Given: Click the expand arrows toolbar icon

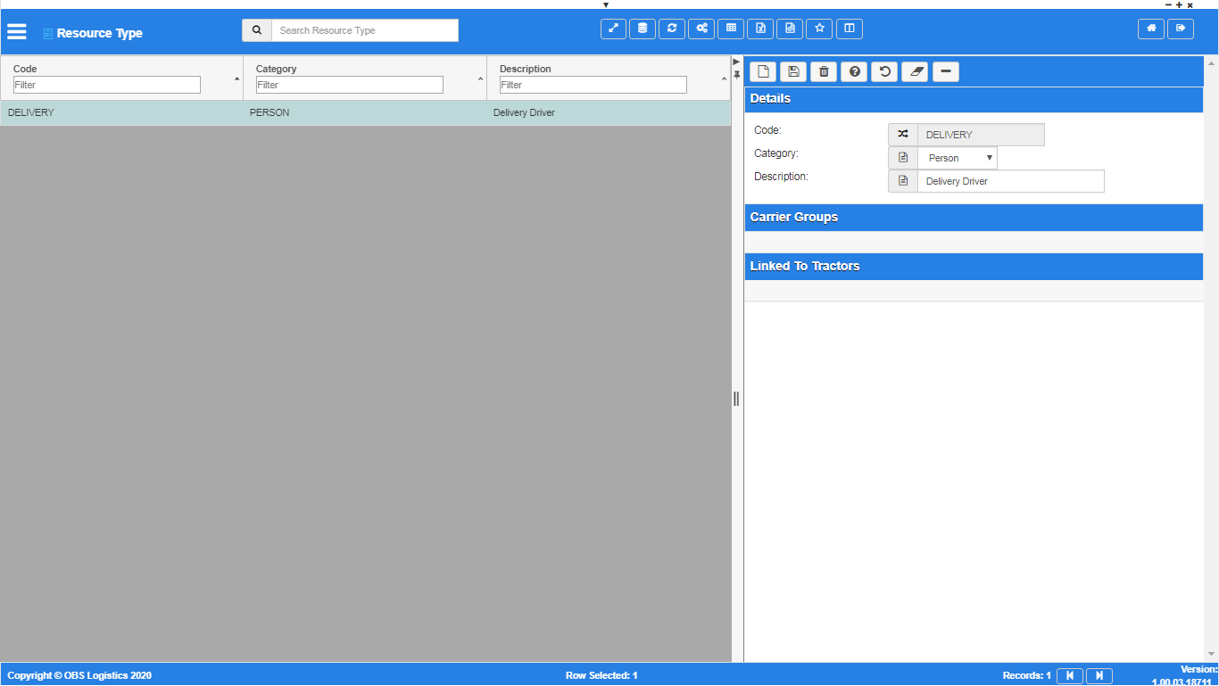Looking at the screenshot, I should pyautogui.click(x=613, y=29).
